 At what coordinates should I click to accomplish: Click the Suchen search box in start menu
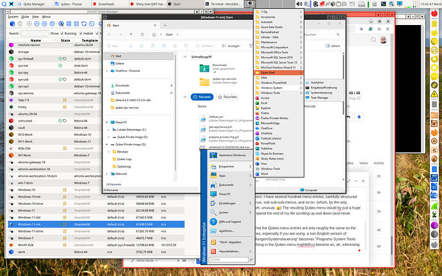229,259
